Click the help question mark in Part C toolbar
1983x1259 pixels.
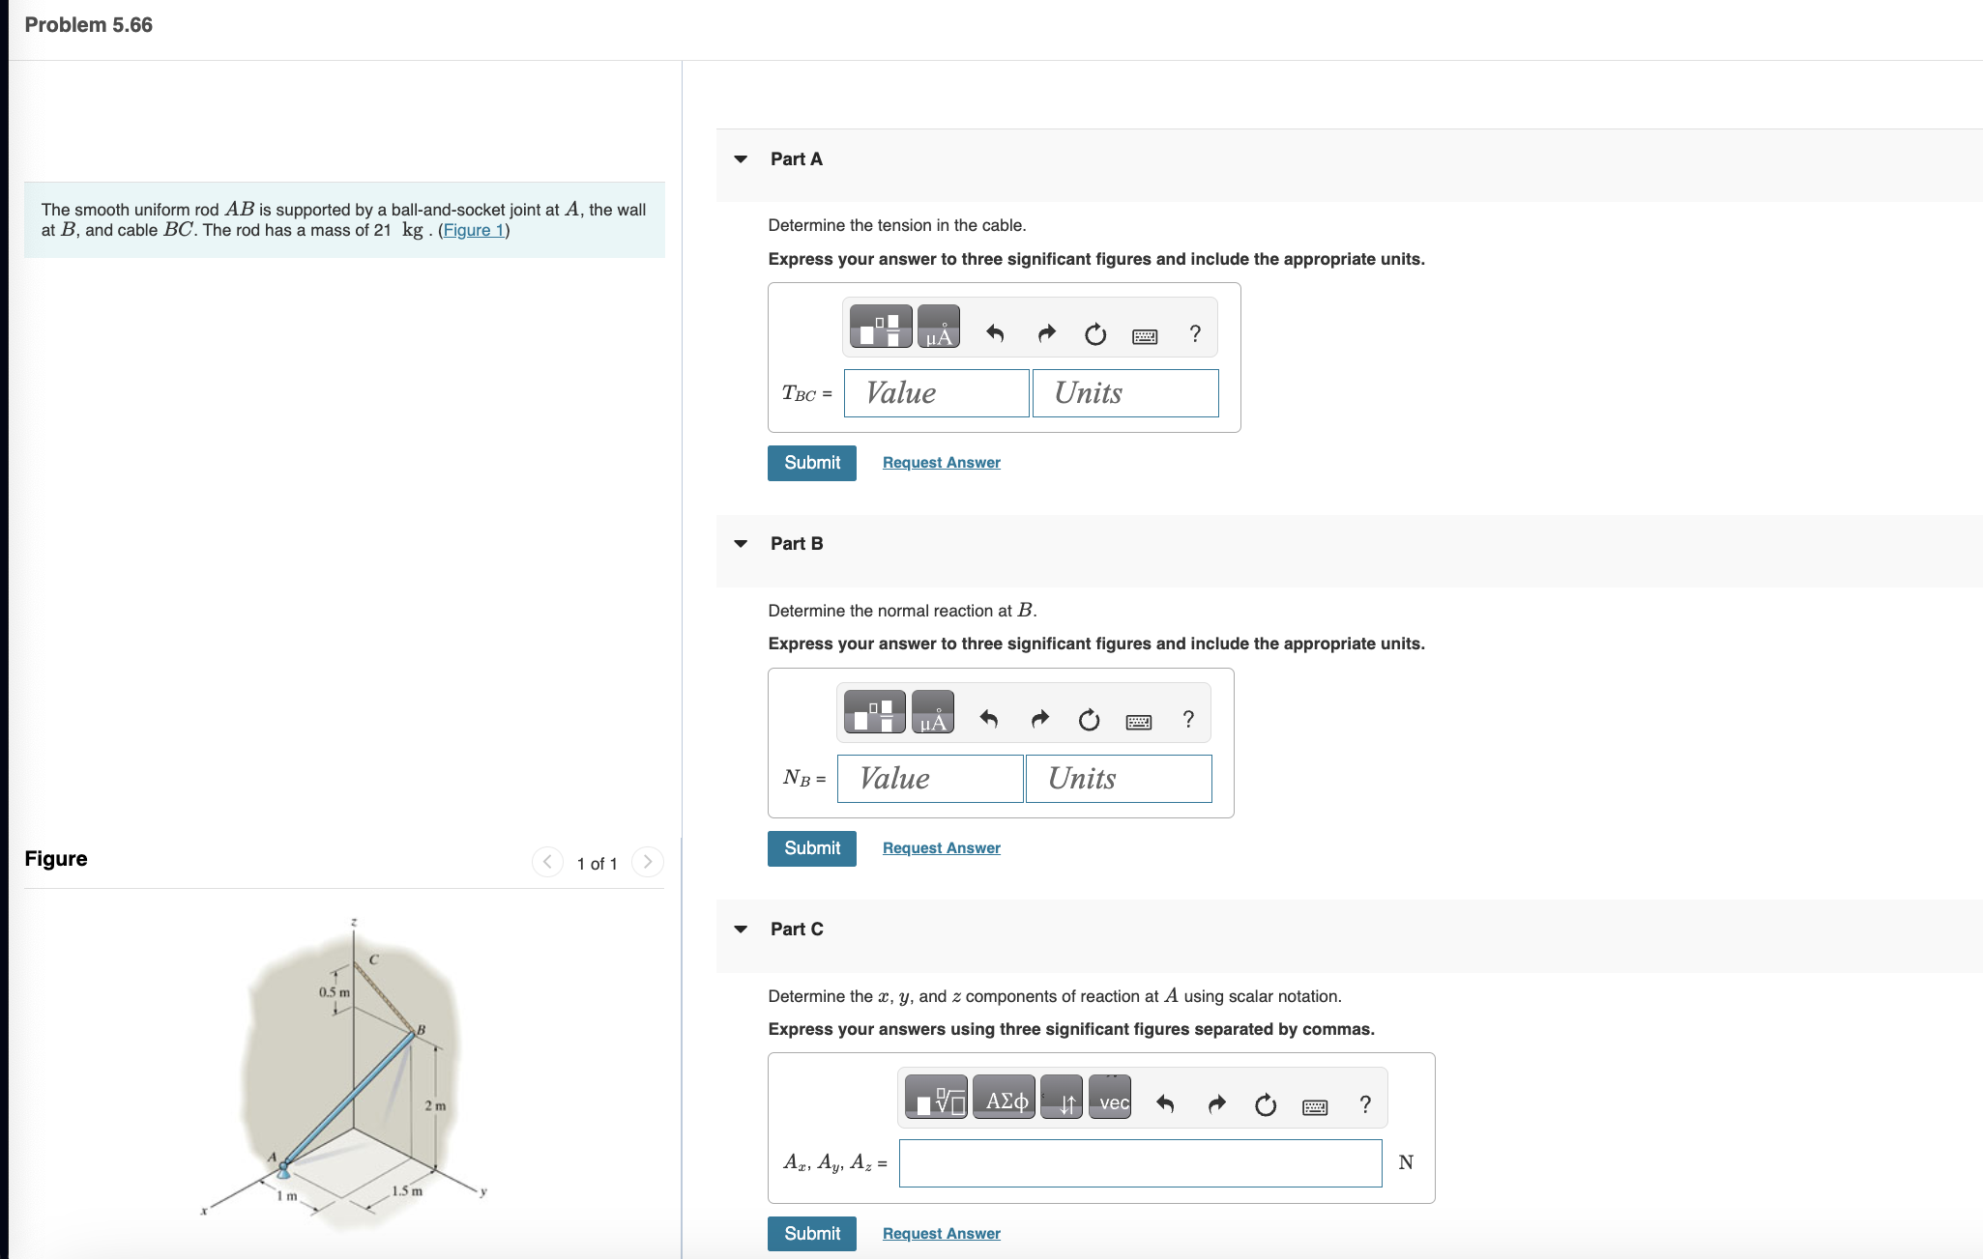coord(1364,1104)
